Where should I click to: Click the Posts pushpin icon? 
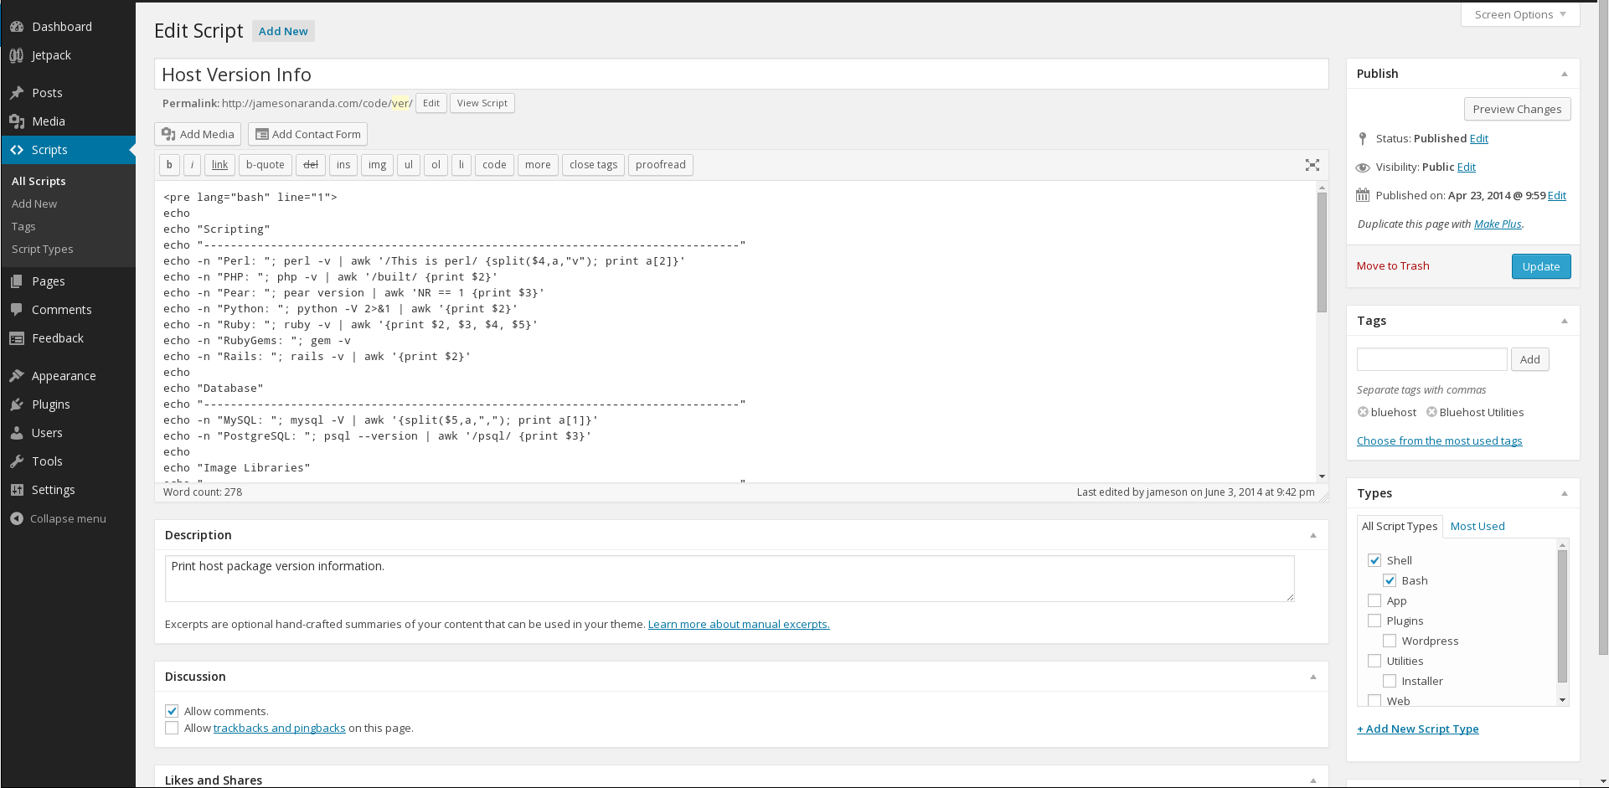pyautogui.click(x=17, y=93)
